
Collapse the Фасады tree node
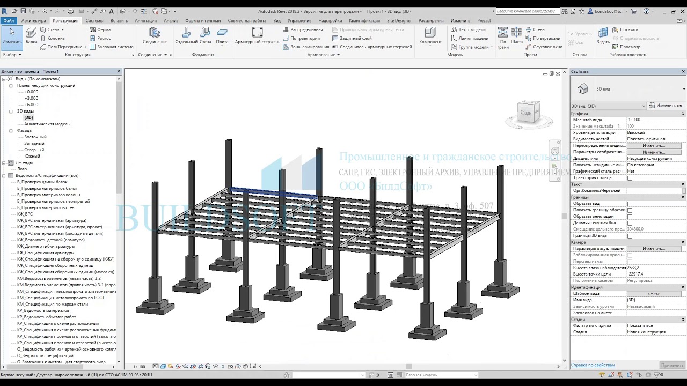[11, 130]
